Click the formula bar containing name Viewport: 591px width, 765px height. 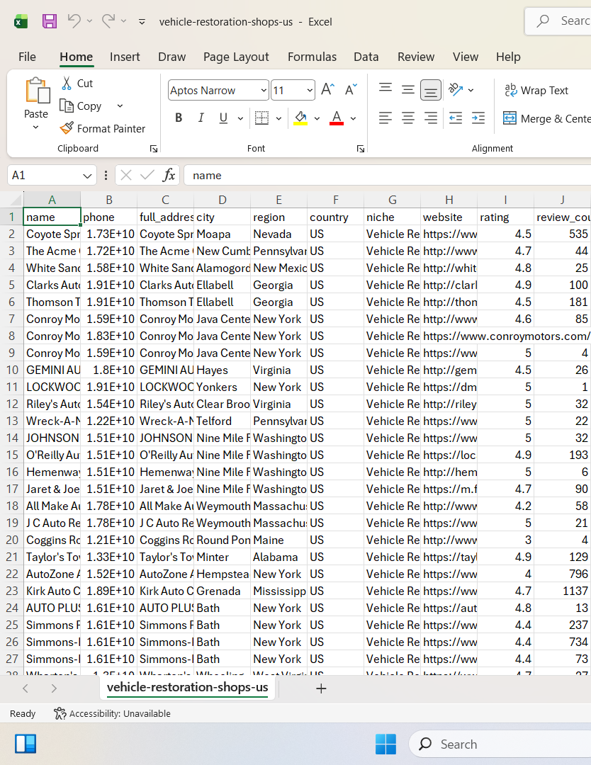click(x=387, y=175)
